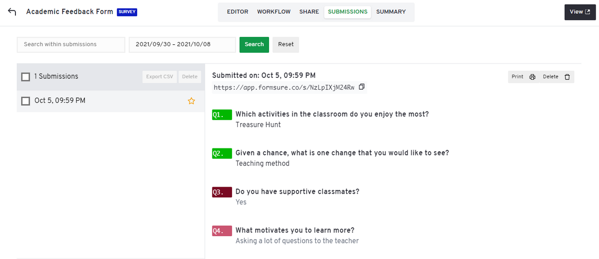
Task: Click the supportive classmates question
Action: 298,191
